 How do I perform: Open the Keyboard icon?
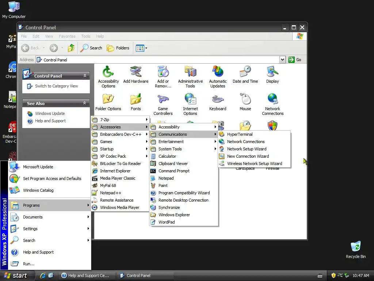pos(218,102)
